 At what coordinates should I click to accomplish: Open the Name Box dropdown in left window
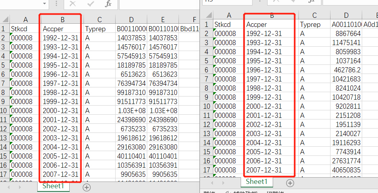tap(44, 4)
